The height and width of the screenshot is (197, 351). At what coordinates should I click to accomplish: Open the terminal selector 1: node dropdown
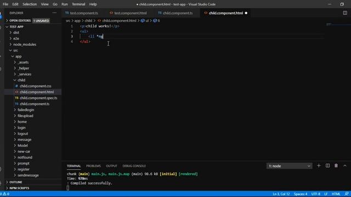click(289, 166)
